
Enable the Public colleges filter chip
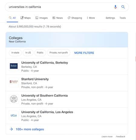click(x=40, y=53)
